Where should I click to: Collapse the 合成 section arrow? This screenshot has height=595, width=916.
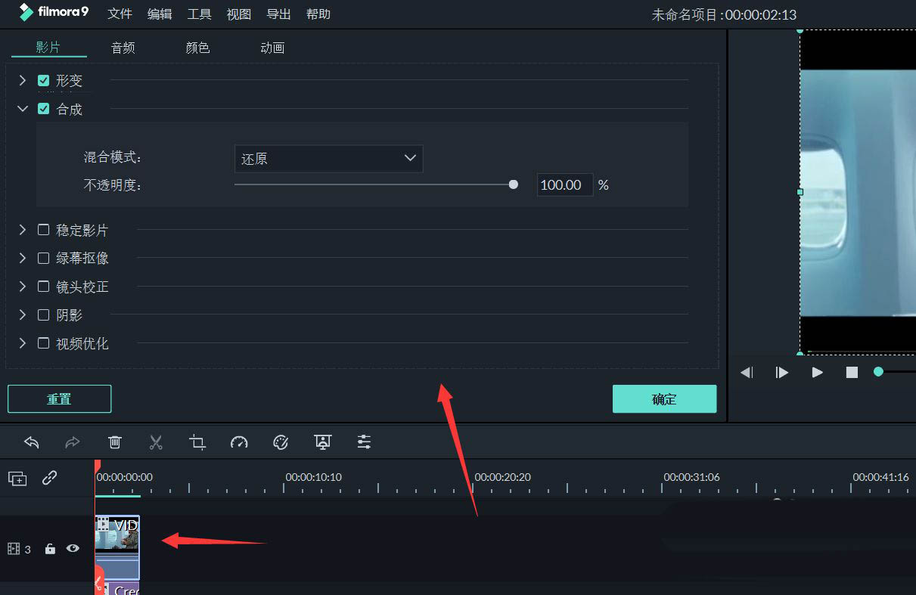pyautogui.click(x=23, y=109)
